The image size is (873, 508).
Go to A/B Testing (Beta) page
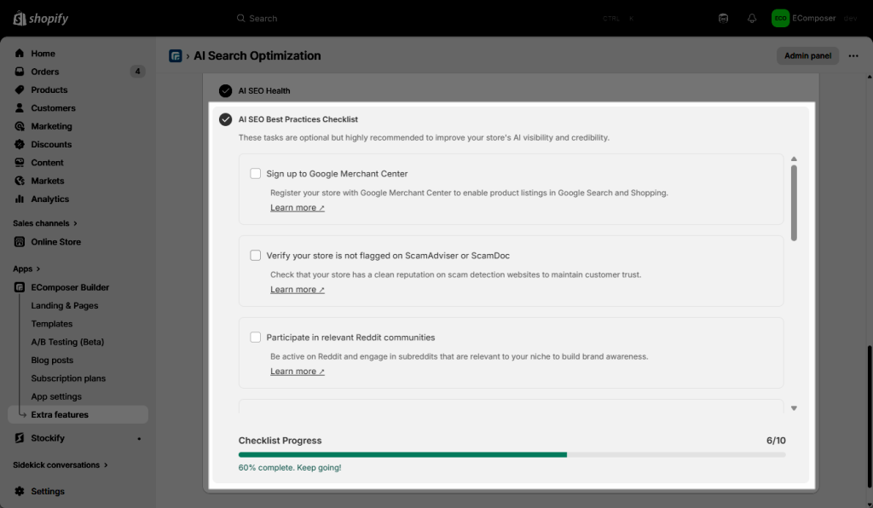(67, 342)
